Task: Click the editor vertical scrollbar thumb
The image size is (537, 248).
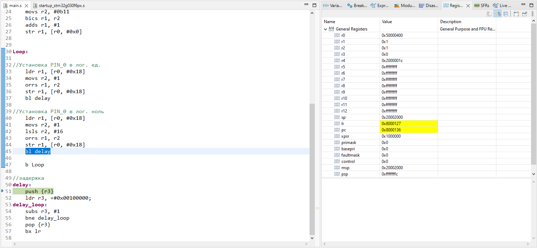Action: [x=312, y=169]
